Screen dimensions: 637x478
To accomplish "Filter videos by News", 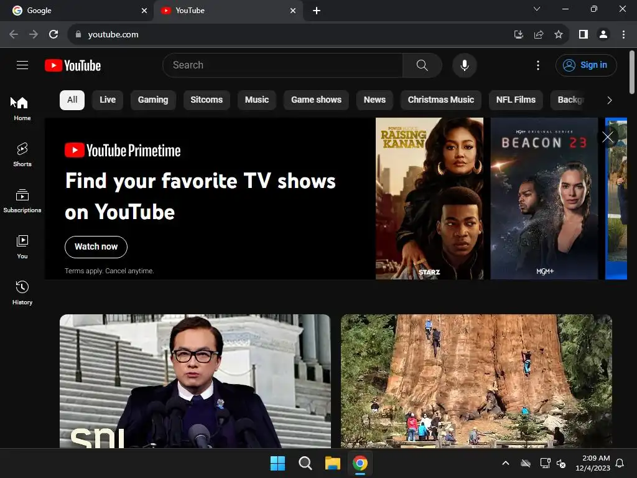I will 374,100.
